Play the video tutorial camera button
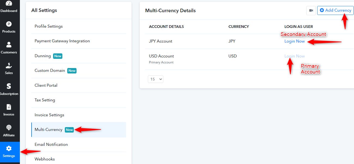This screenshot has width=354, height=164. [x=311, y=10]
